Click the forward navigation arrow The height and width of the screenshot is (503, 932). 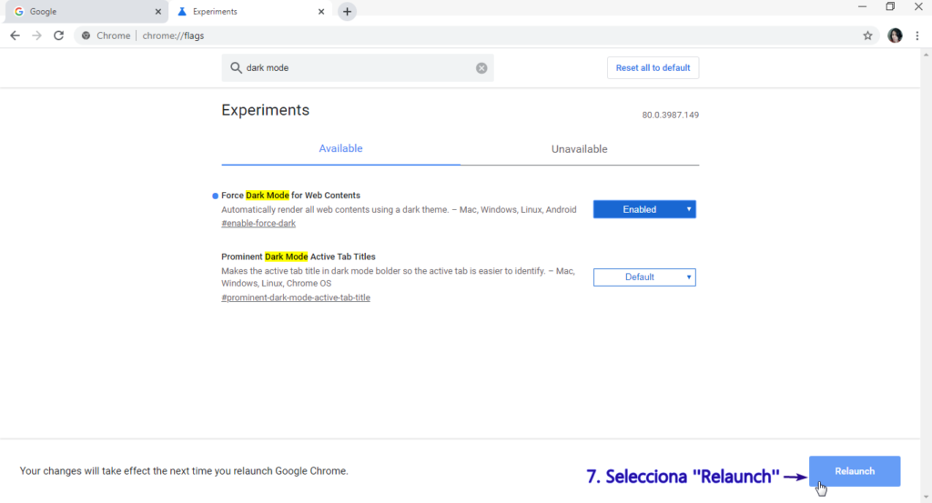36,35
